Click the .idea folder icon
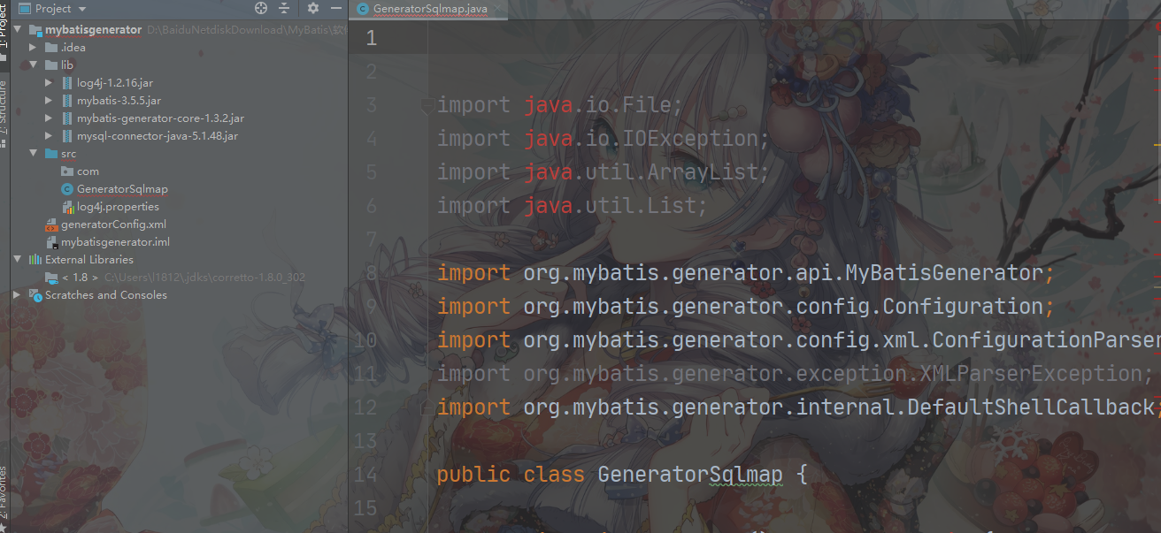This screenshot has width=1161, height=533. (51, 48)
